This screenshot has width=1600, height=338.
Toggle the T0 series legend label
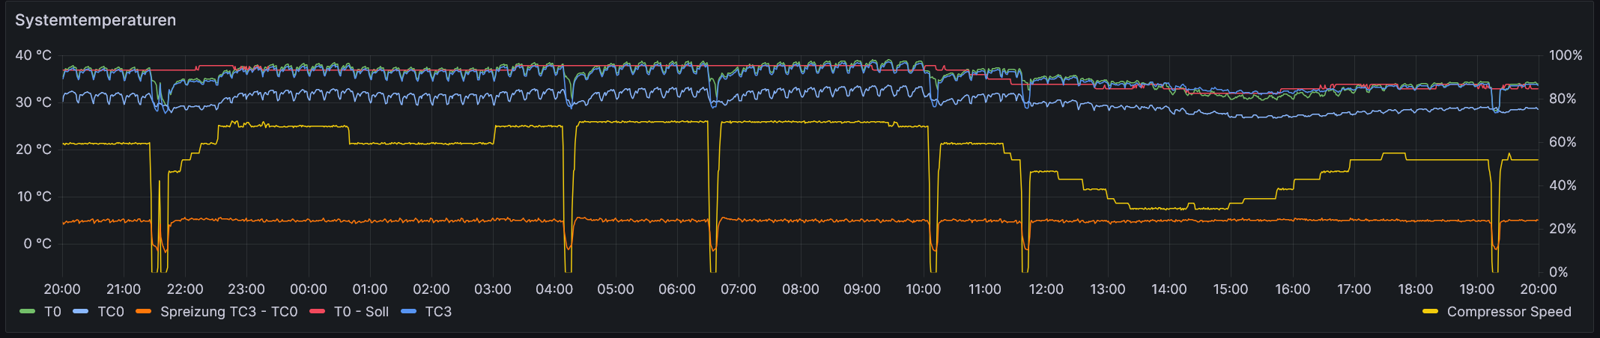(x=52, y=312)
